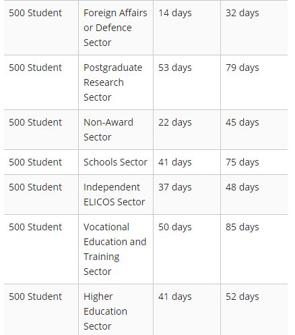Click the 14 days value
This screenshot has height=335, width=295.
tap(175, 13)
